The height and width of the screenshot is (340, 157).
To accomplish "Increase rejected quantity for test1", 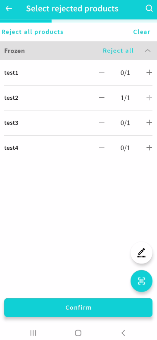I will pyautogui.click(x=149, y=72).
